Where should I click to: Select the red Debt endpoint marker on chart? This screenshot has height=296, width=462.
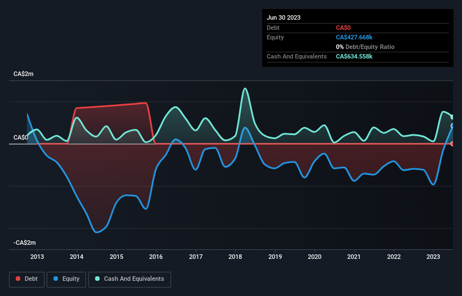pyautogui.click(x=452, y=143)
